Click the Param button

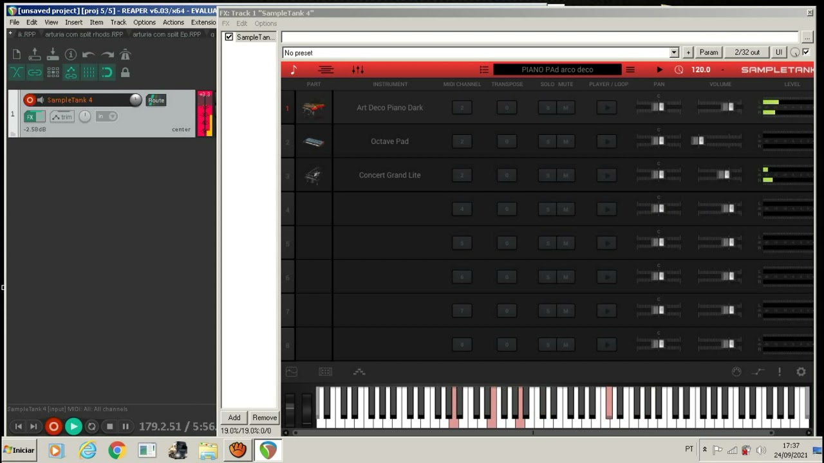click(709, 53)
